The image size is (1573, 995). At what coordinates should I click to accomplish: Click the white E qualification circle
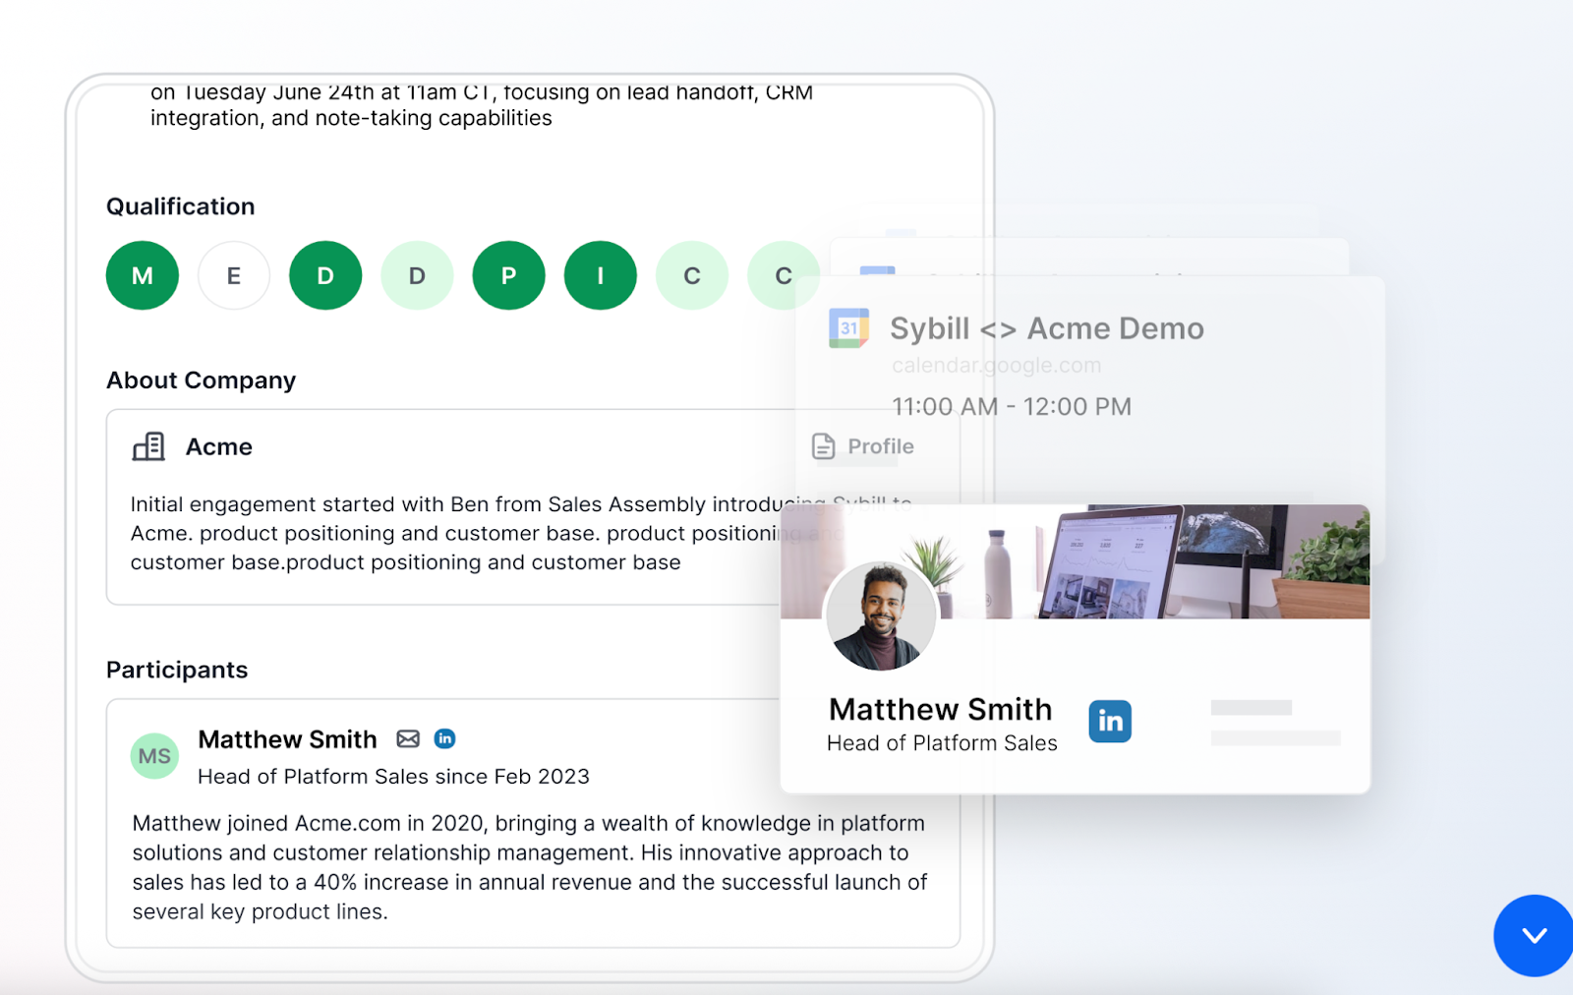(x=234, y=275)
